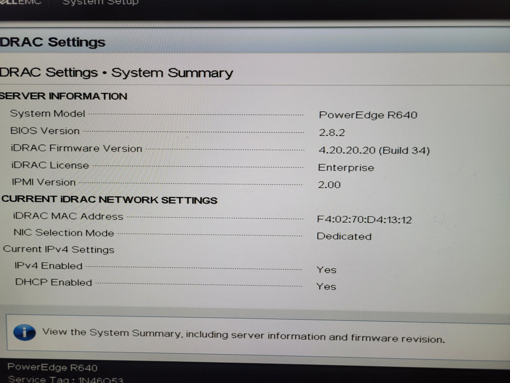Select the Enterprise license value
510x383 pixels.
(x=346, y=168)
